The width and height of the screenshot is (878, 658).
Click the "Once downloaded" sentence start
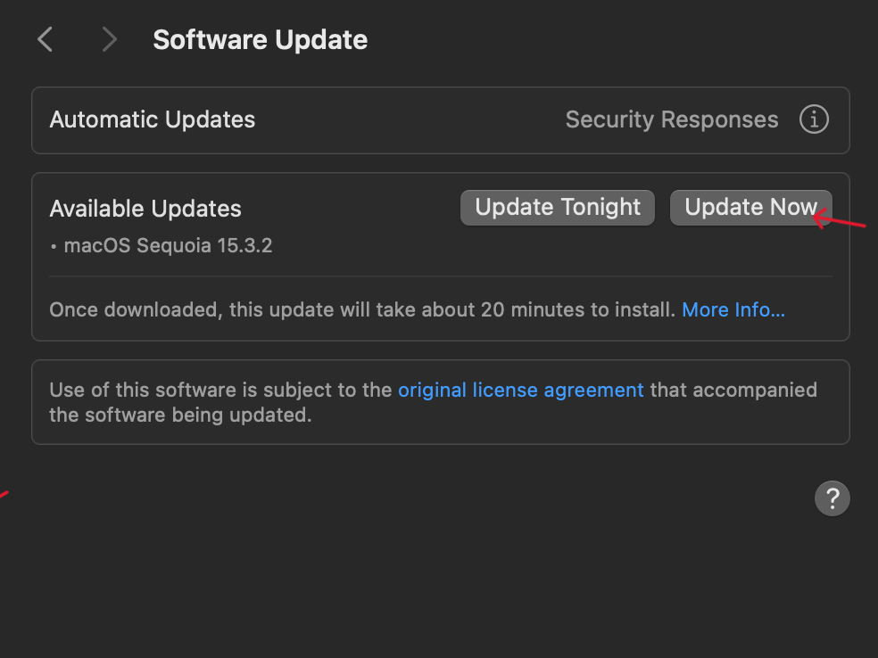click(x=133, y=309)
